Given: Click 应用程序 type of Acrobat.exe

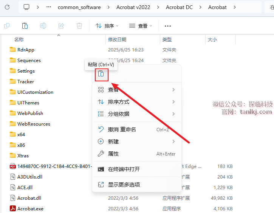Looking at the screenshot, I should point(172,208).
